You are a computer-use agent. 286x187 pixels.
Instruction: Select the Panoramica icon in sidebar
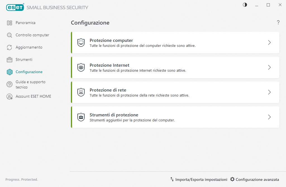coord(9,23)
